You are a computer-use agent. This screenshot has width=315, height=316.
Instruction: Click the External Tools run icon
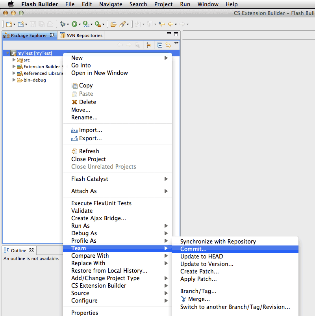point(98,24)
